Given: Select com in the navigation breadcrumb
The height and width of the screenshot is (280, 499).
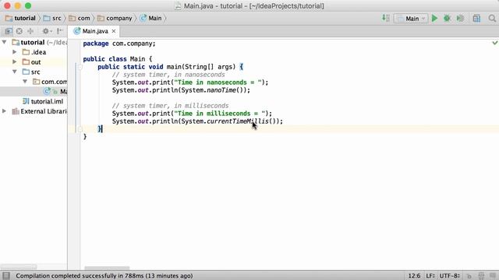Looking at the screenshot, I should pos(80,19).
